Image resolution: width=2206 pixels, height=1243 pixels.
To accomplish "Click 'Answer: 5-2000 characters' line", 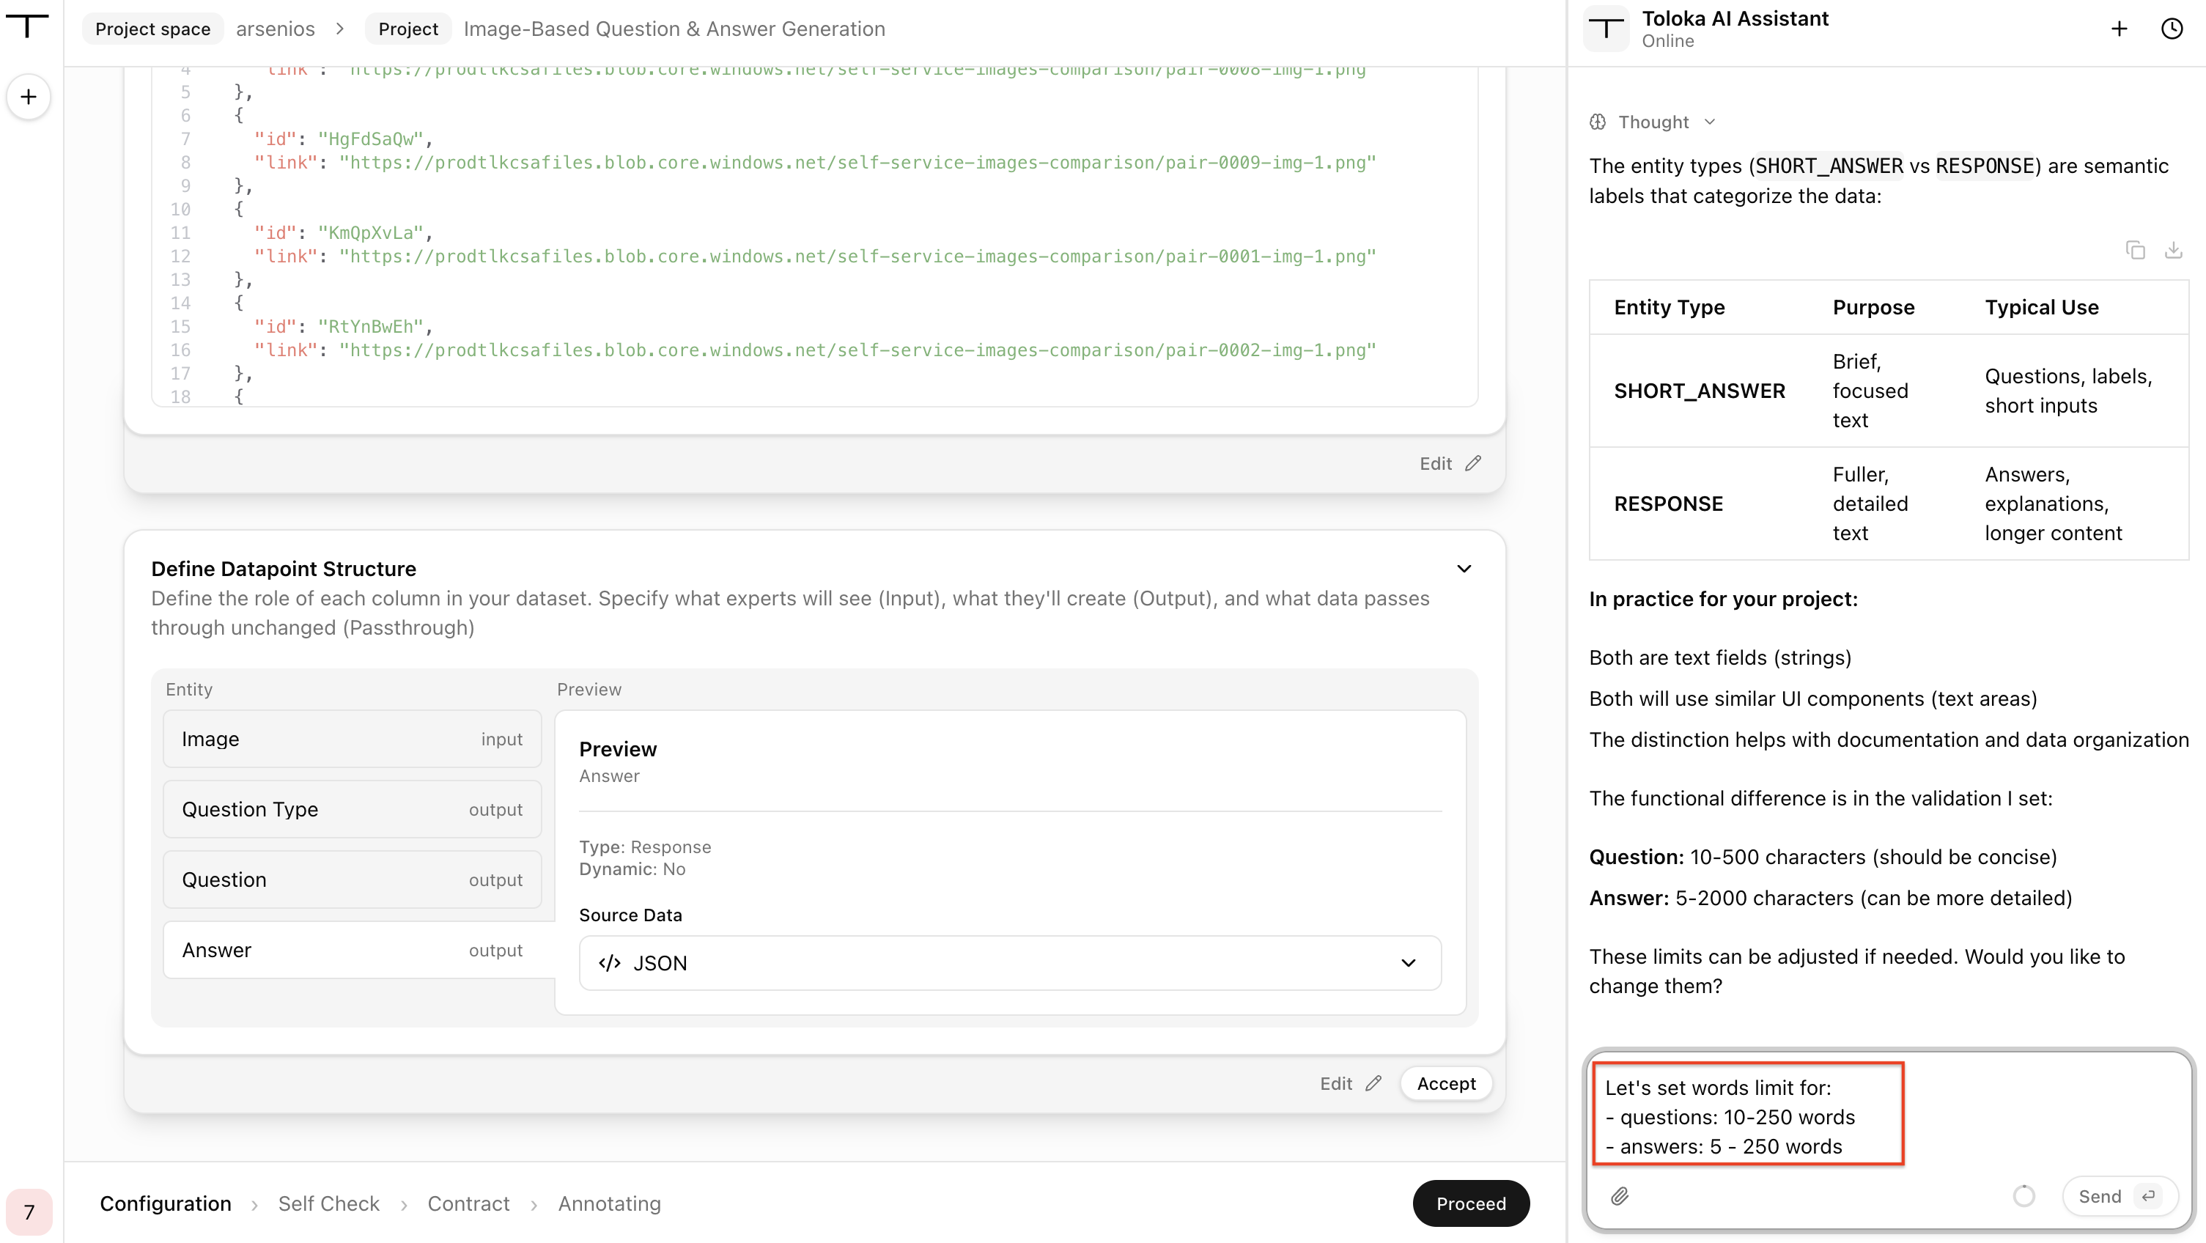I will 1830,898.
